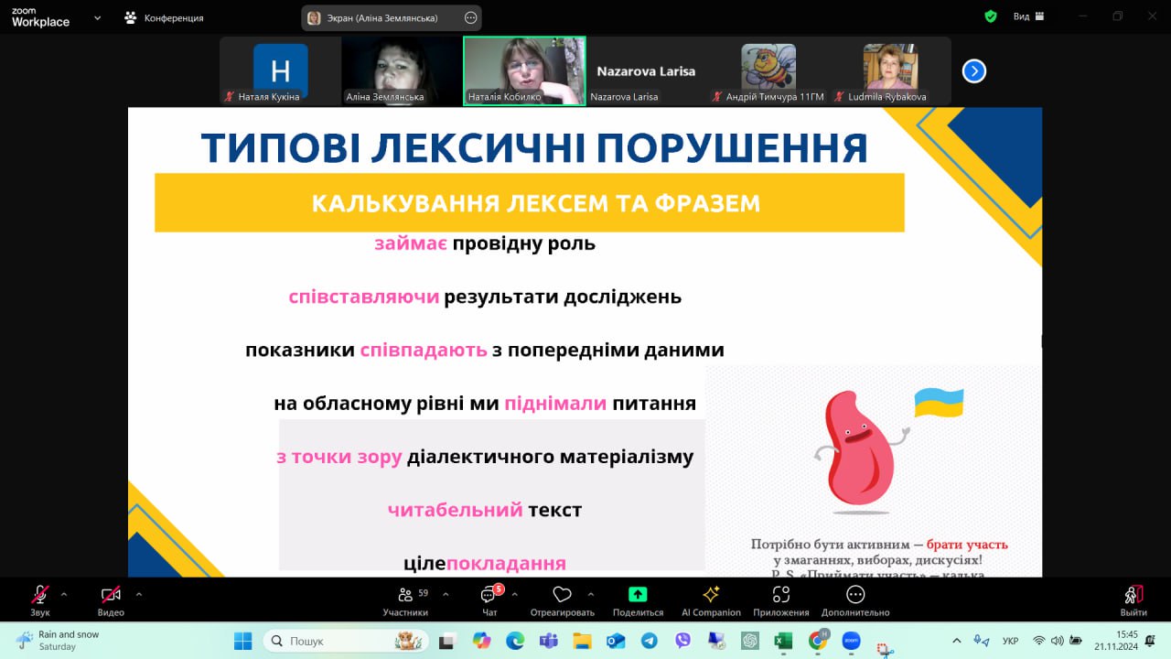The height and width of the screenshot is (659, 1171).
Task: Click the green Поделиться share screen button
Action: [x=638, y=600]
